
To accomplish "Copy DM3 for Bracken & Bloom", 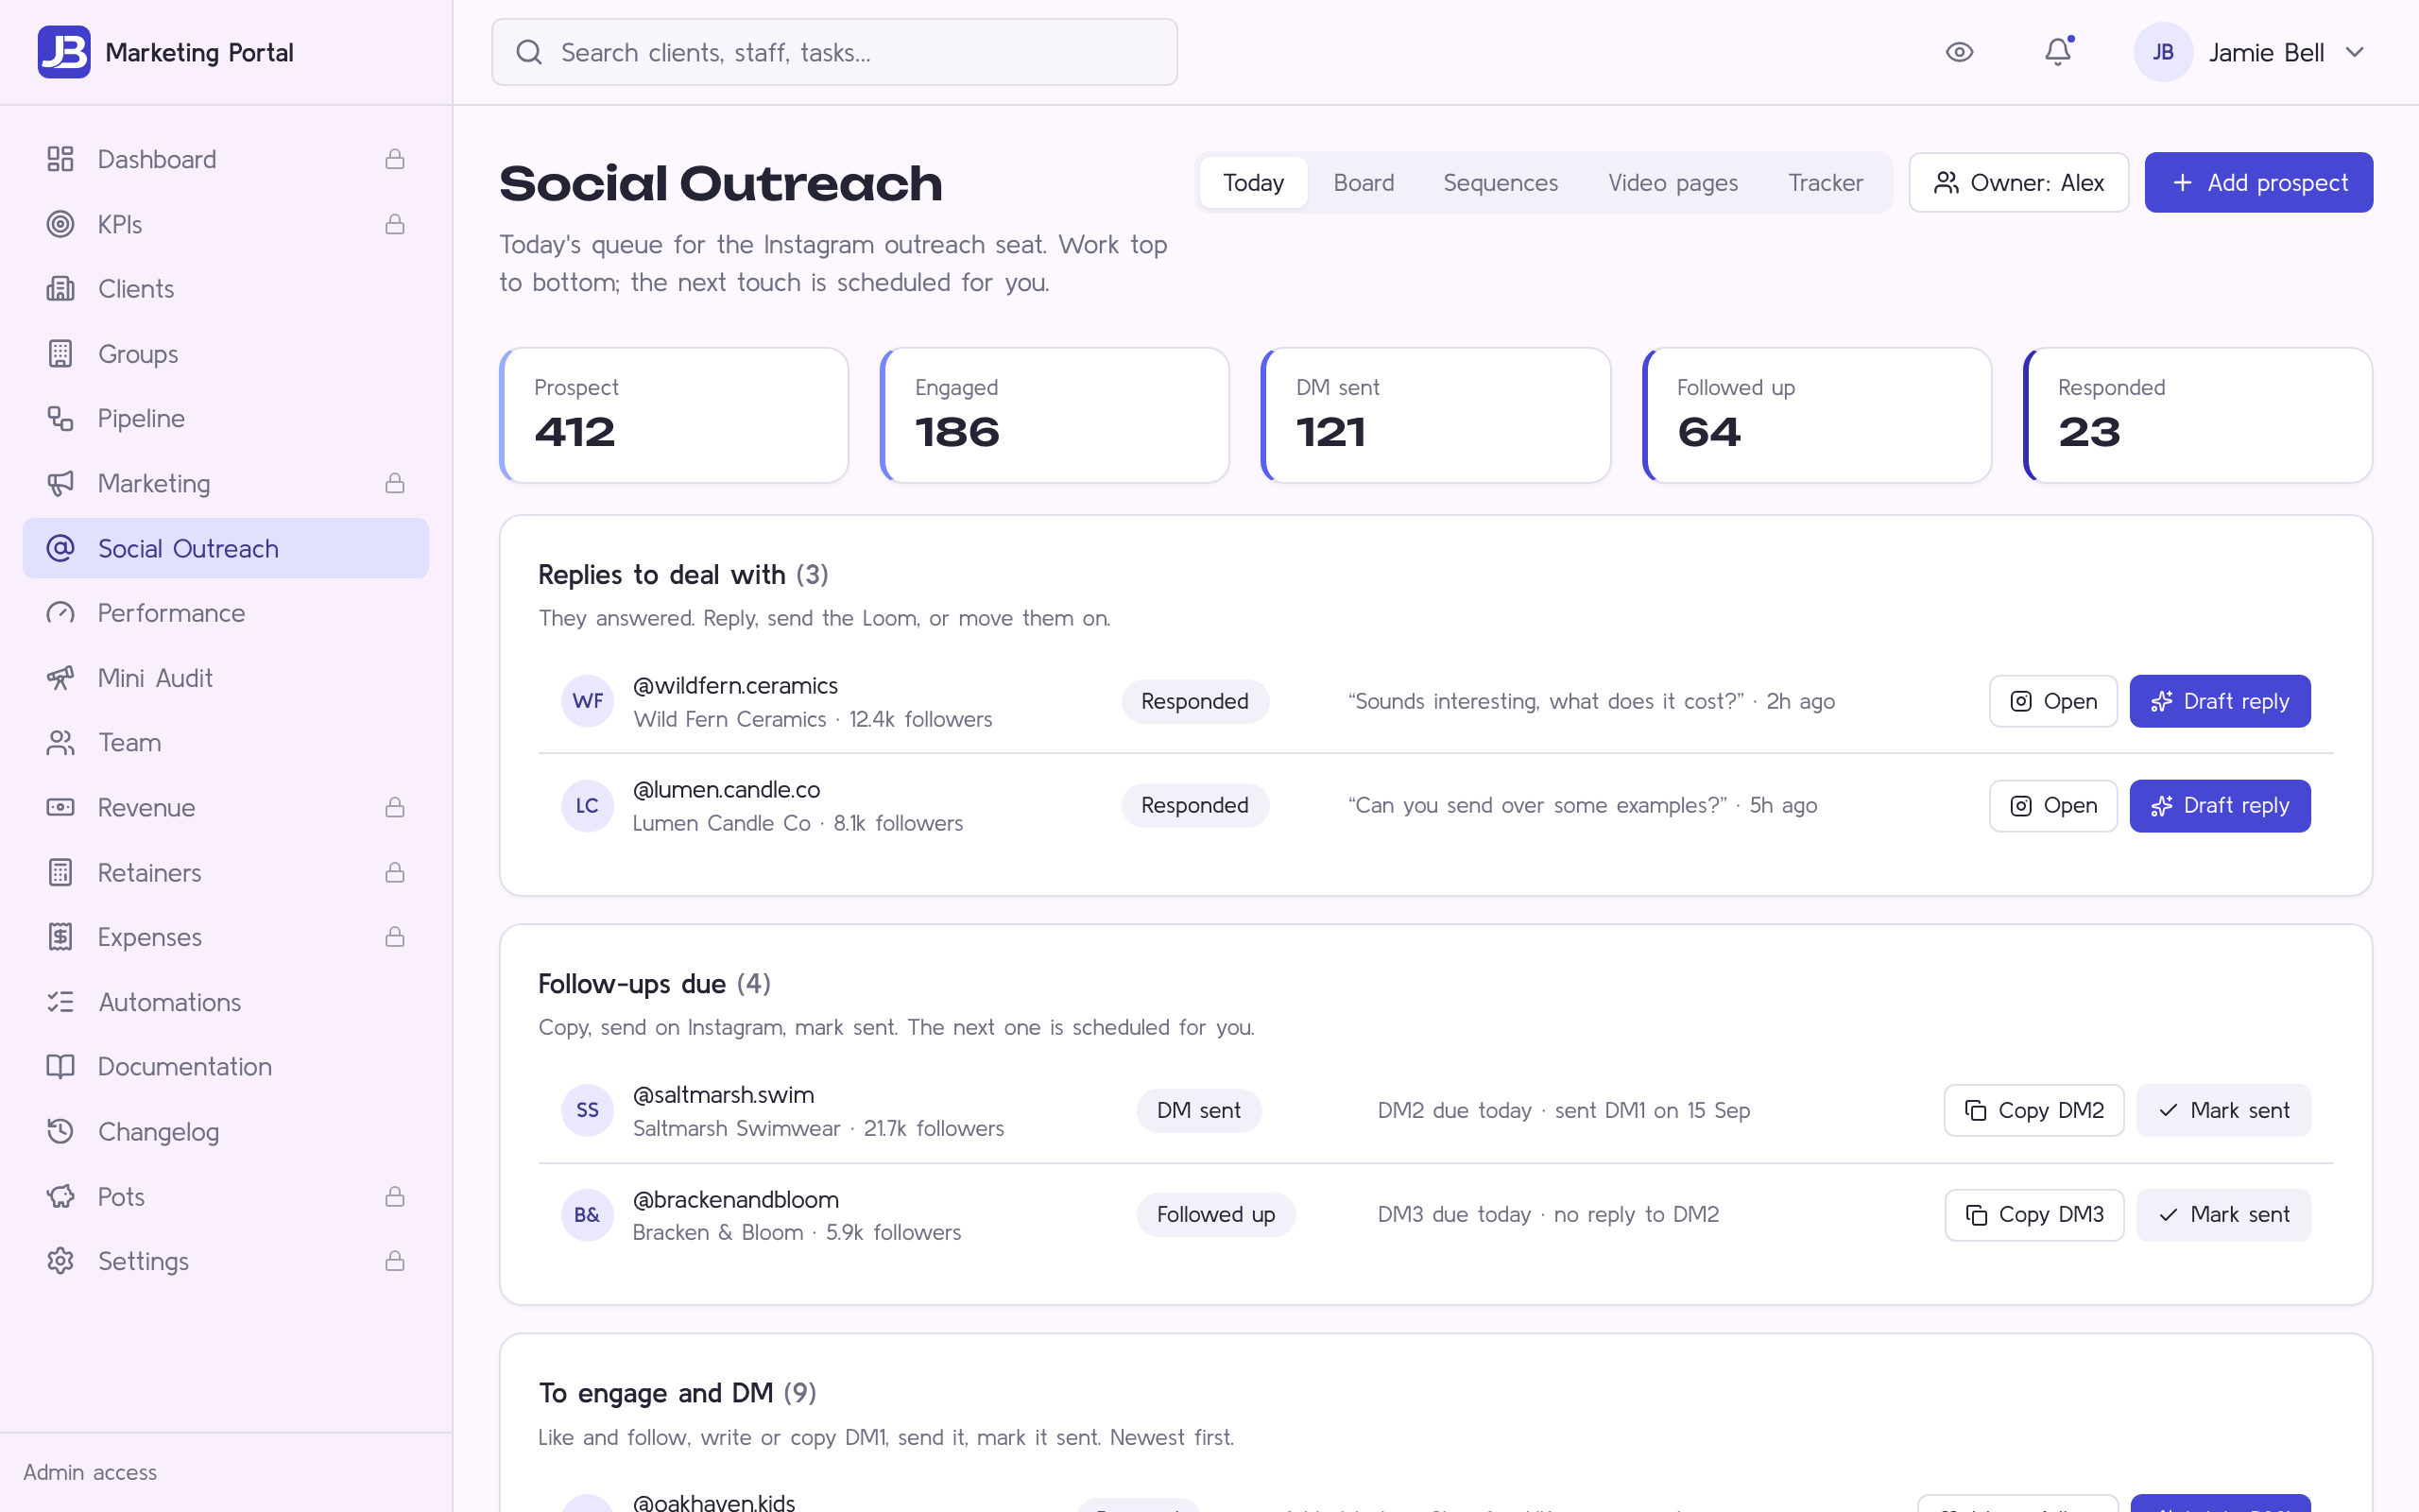I will 2033,1214.
